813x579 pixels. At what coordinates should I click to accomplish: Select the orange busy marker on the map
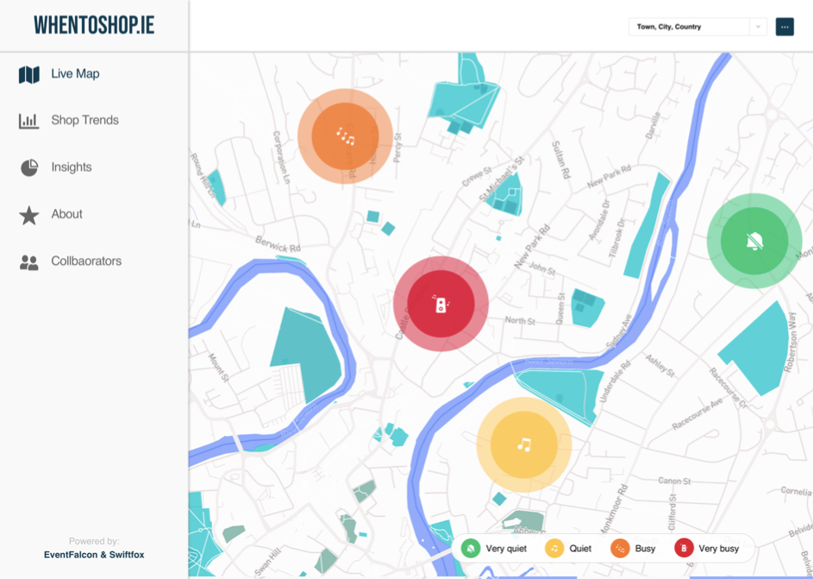pos(346,136)
